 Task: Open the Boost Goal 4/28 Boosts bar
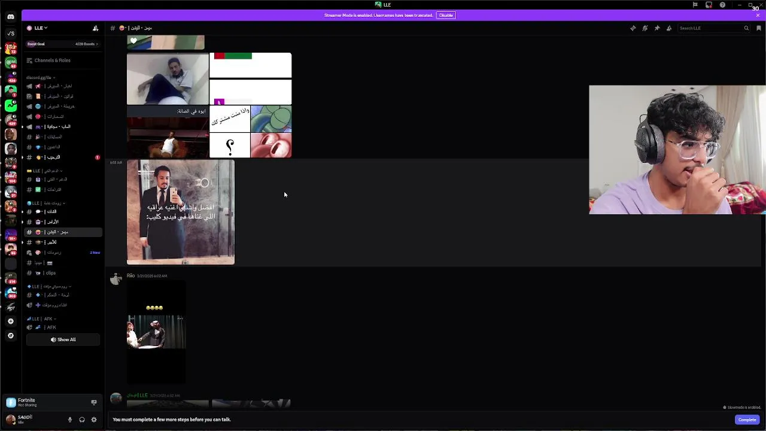pyautogui.click(x=62, y=44)
